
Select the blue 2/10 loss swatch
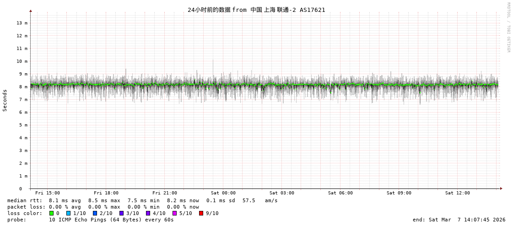(x=95, y=213)
